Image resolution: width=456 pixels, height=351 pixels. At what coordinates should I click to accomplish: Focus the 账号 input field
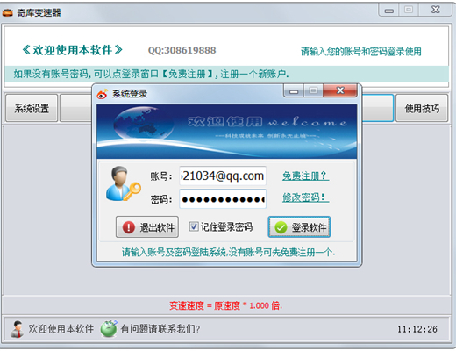pyautogui.click(x=223, y=175)
